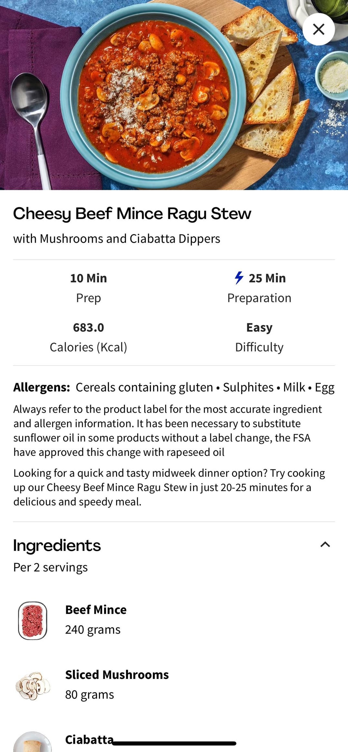Viewport: 348px width, 752px height.
Task: Tap the 10 Min Prep stat
Action: (88, 287)
